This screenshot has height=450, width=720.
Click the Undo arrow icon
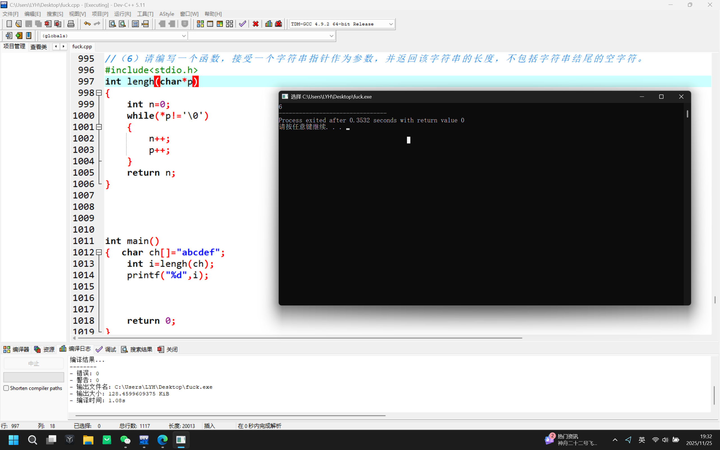pyautogui.click(x=87, y=24)
